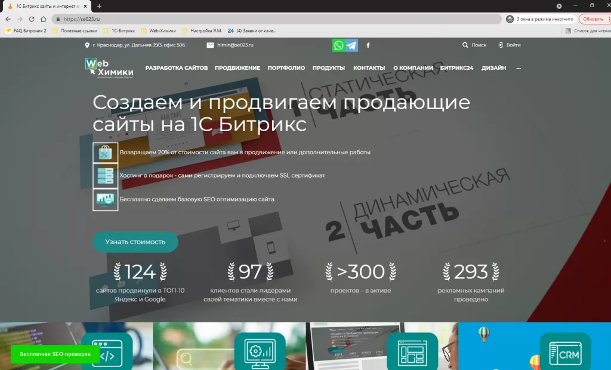
Task: Click the browser address bar showing se023.ru
Action: [274, 19]
